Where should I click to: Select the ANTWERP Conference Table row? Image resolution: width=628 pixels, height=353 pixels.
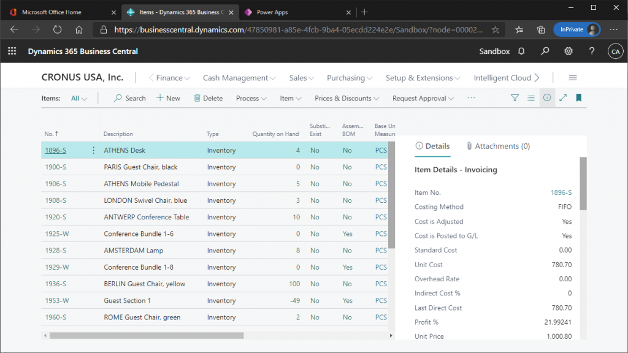[215, 217]
